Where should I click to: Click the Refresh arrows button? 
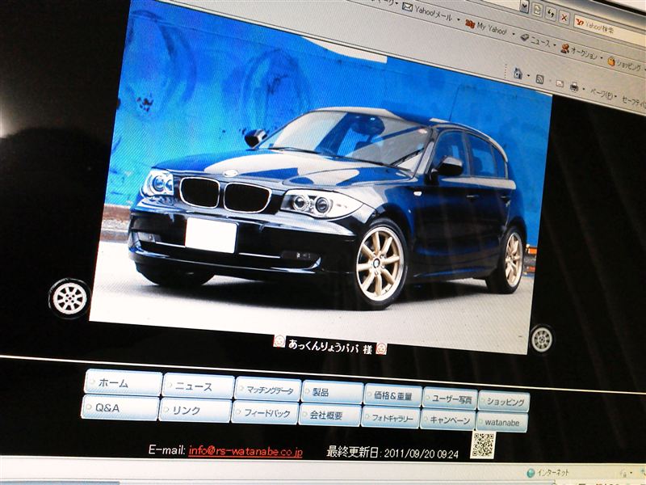pos(551,14)
